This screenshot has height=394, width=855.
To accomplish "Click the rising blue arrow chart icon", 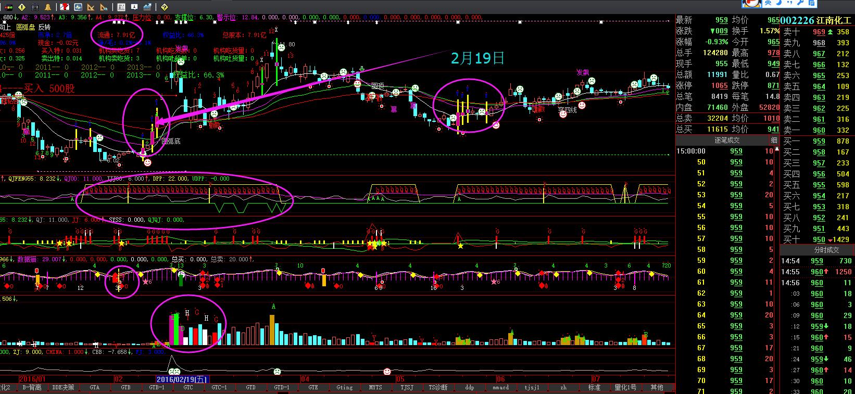I will [x=147, y=7].
